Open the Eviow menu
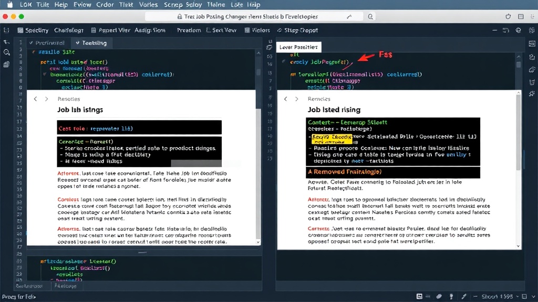Viewport: 538px width, 302px height. [82, 5]
